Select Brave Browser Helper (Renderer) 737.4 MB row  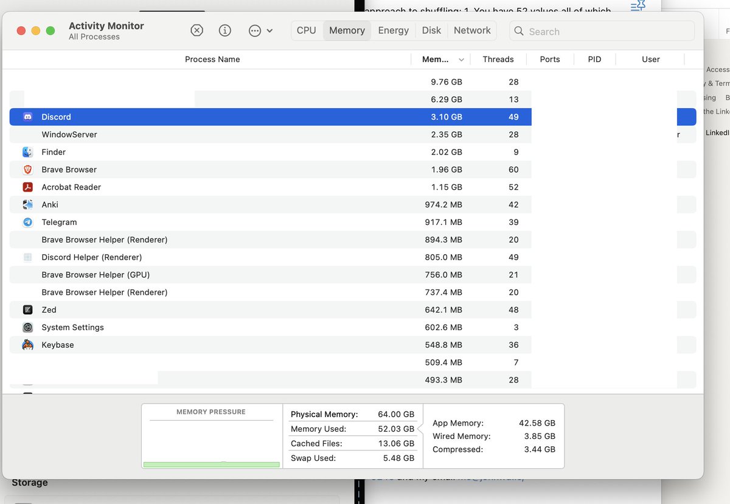tap(353, 292)
